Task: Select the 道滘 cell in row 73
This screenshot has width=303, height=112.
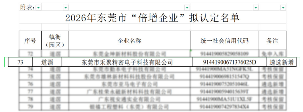Action: [x=47, y=62]
